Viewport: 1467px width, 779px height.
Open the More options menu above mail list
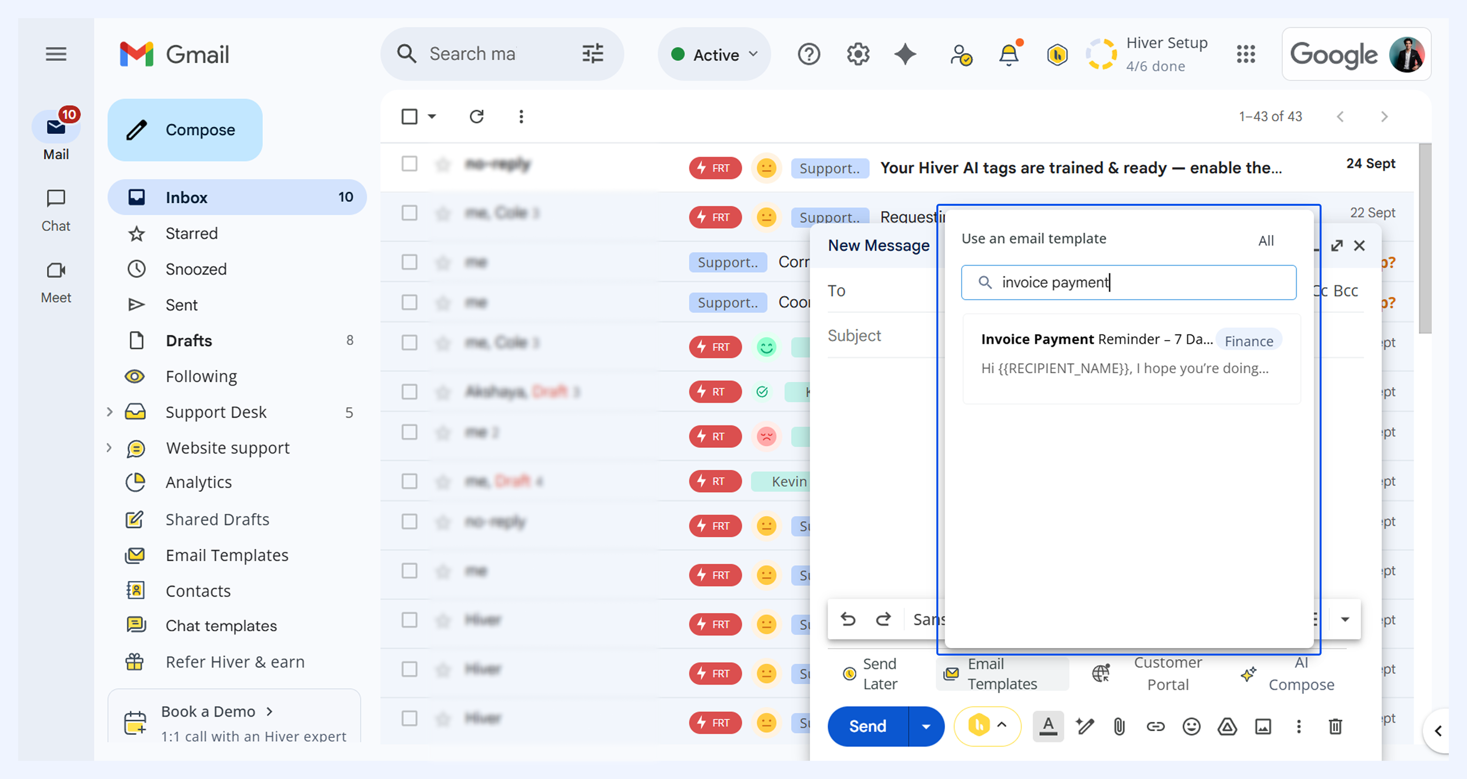pyautogui.click(x=521, y=117)
